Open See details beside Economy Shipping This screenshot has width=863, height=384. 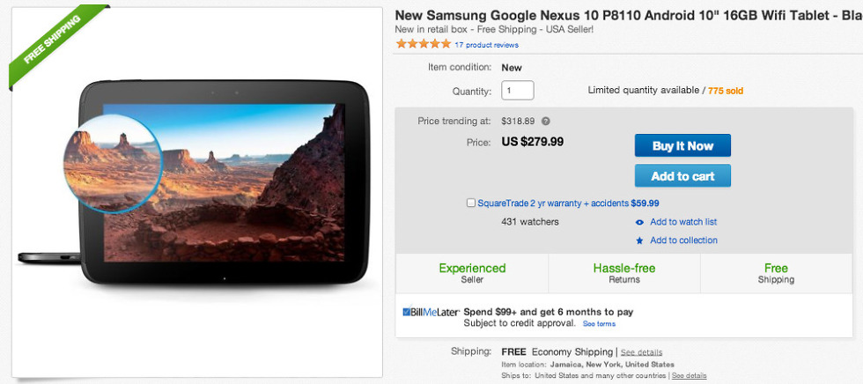click(641, 352)
